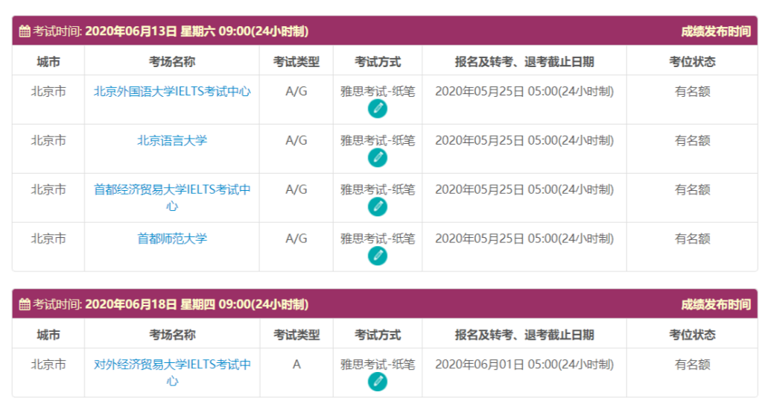
Task: Click 成绩发布时间 for the 06月18日 exam
Action: point(715,304)
